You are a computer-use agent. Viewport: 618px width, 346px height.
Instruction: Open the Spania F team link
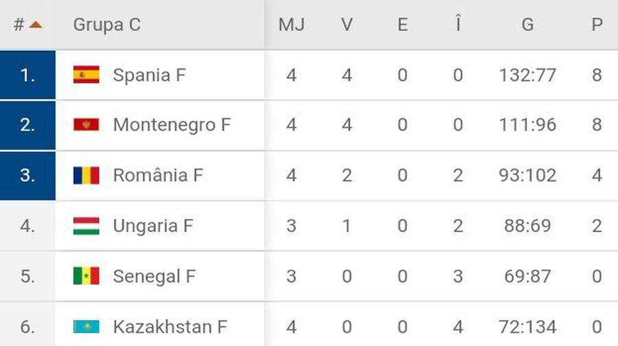click(x=149, y=75)
